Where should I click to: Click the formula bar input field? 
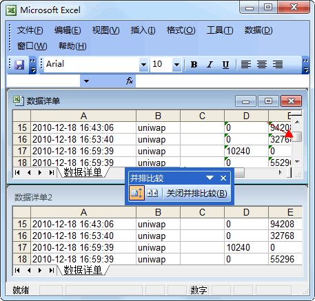(x=221, y=81)
